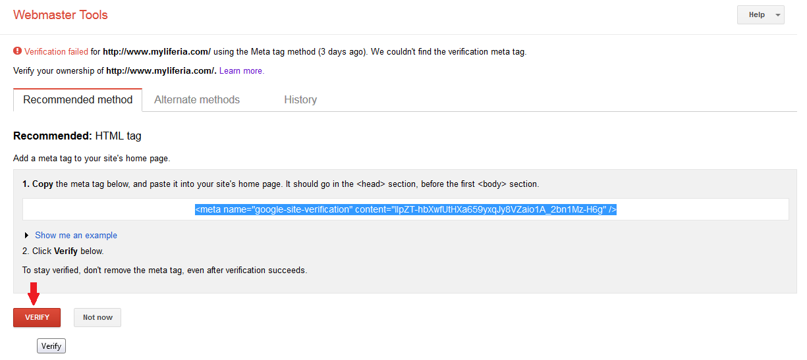Screen dimensions: 807x360
Task: Click the 'Verification failed' red text
Action: click(56, 51)
